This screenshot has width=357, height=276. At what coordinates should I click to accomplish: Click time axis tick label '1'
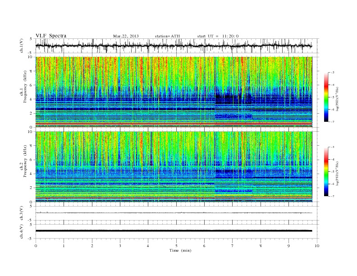64,246
